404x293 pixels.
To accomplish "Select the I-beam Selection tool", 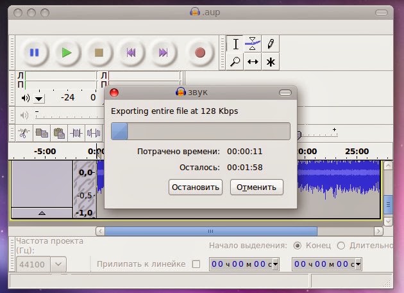I will coord(235,44).
